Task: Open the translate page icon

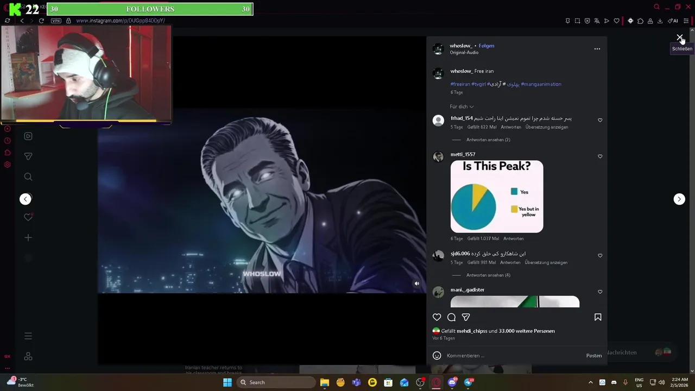Action: coord(597,21)
